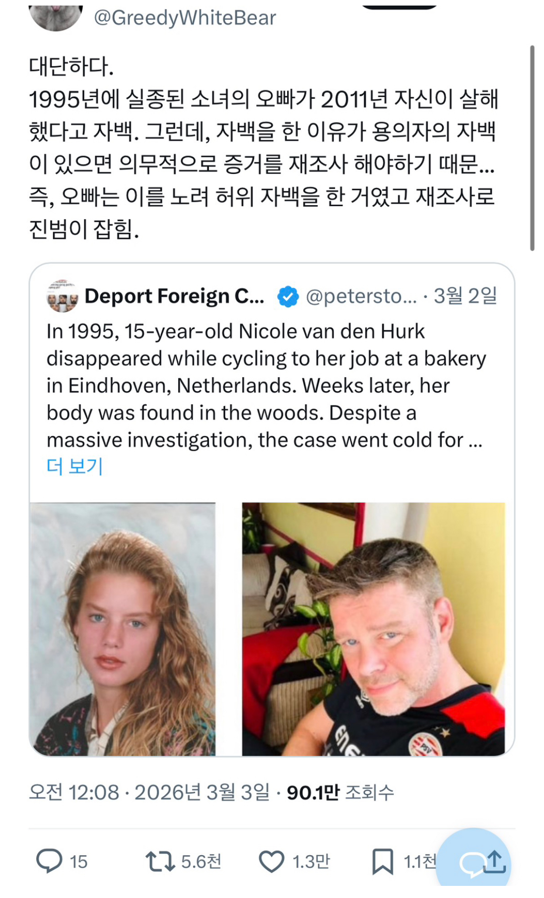The image size is (544, 898).
Task: Open the 3월 2일 quoted tweet date
Action: 465,296
